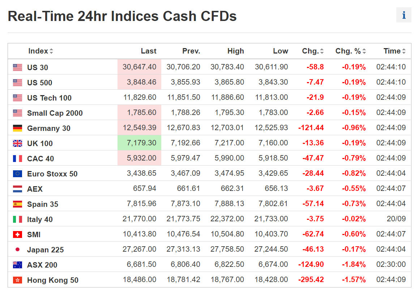Screen dimensions: 414x290
Task: Click the Low column header
Action: click(281, 51)
